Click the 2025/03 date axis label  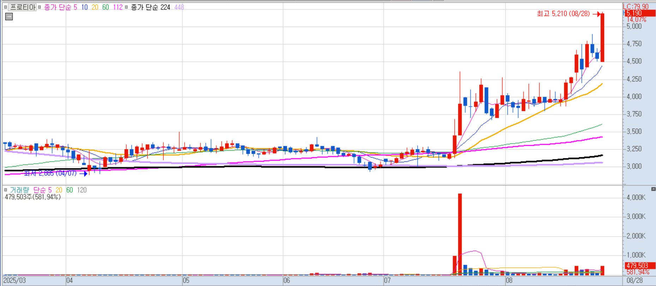click(x=14, y=281)
